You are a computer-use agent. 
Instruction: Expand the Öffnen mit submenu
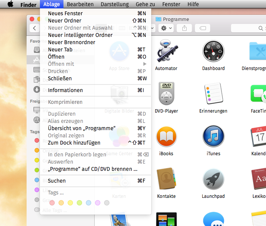[95, 64]
